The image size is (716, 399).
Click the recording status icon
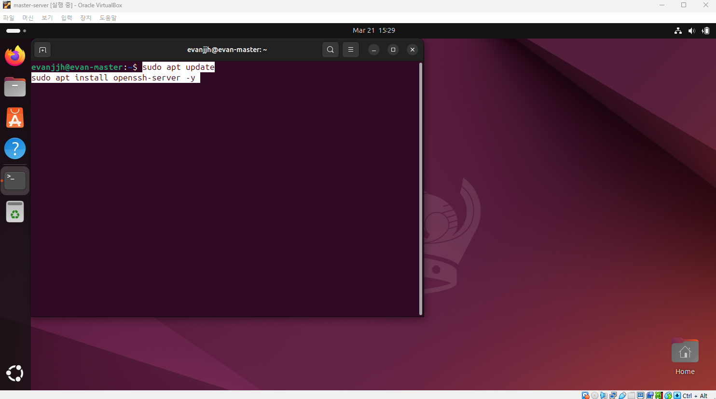pyautogui.click(x=650, y=396)
